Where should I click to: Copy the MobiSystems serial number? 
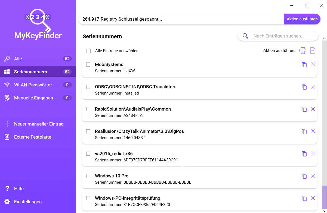[304, 65]
